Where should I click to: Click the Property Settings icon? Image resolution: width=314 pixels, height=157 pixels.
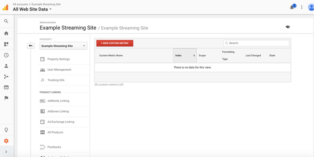coord(42,59)
